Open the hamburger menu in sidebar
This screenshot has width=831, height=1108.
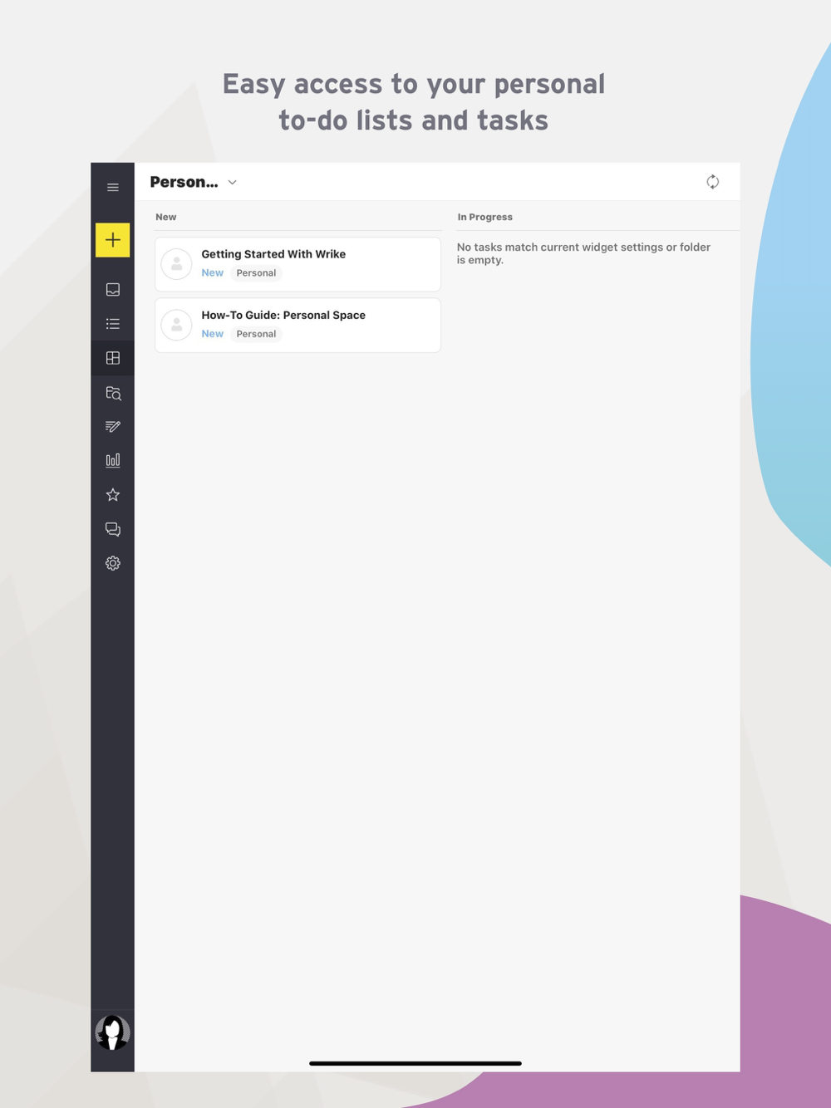tap(113, 188)
